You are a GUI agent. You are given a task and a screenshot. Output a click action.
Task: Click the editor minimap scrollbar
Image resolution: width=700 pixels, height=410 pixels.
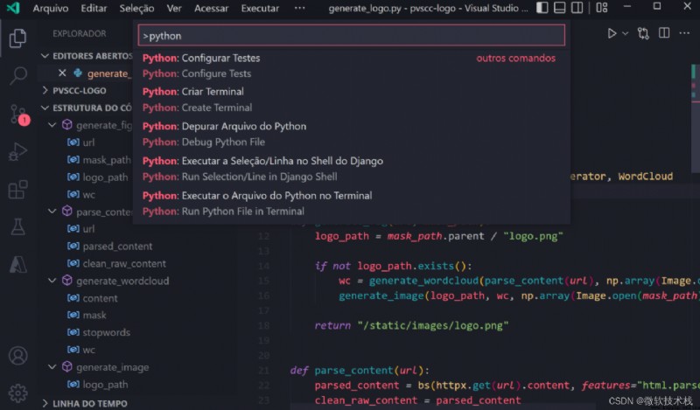696,118
